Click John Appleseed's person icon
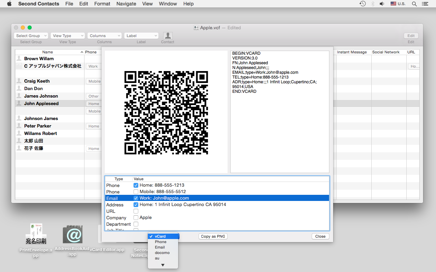The height and width of the screenshot is (272, 436). click(x=19, y=103)
